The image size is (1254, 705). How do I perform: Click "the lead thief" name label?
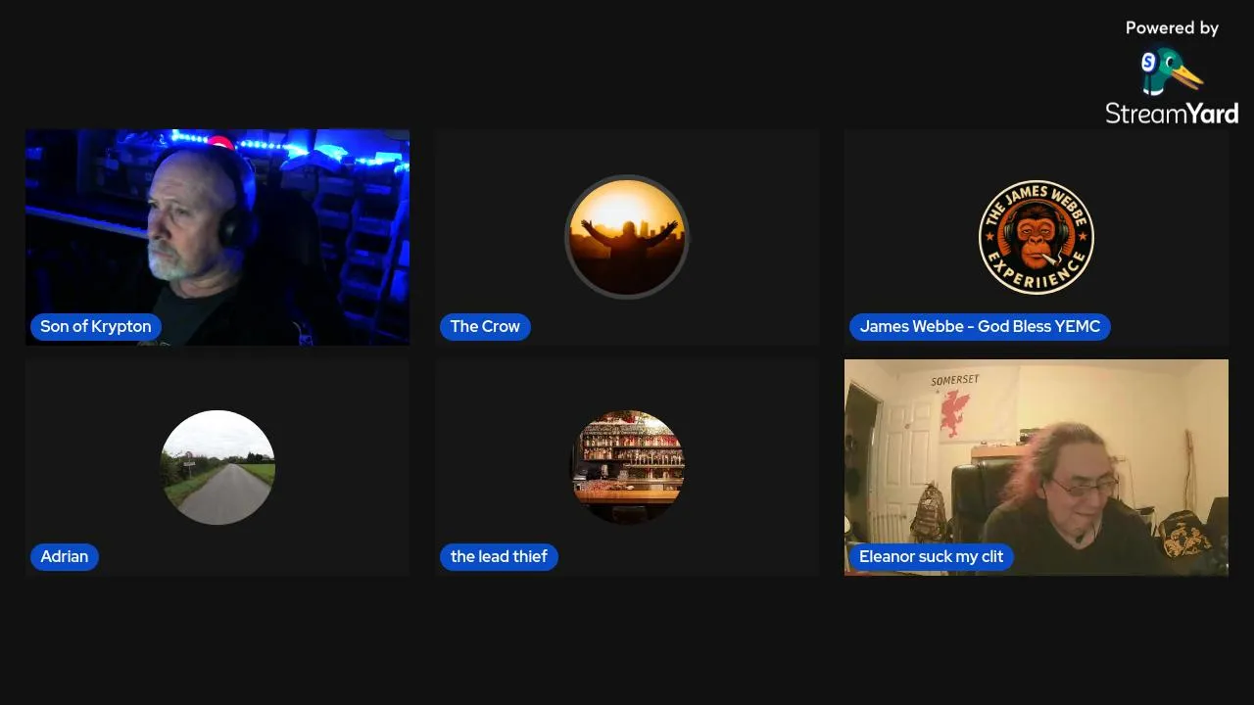(499, 556)
